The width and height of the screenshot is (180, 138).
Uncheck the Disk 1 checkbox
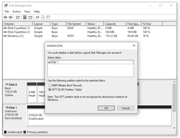pyautogui.click(x=49, y=62)
